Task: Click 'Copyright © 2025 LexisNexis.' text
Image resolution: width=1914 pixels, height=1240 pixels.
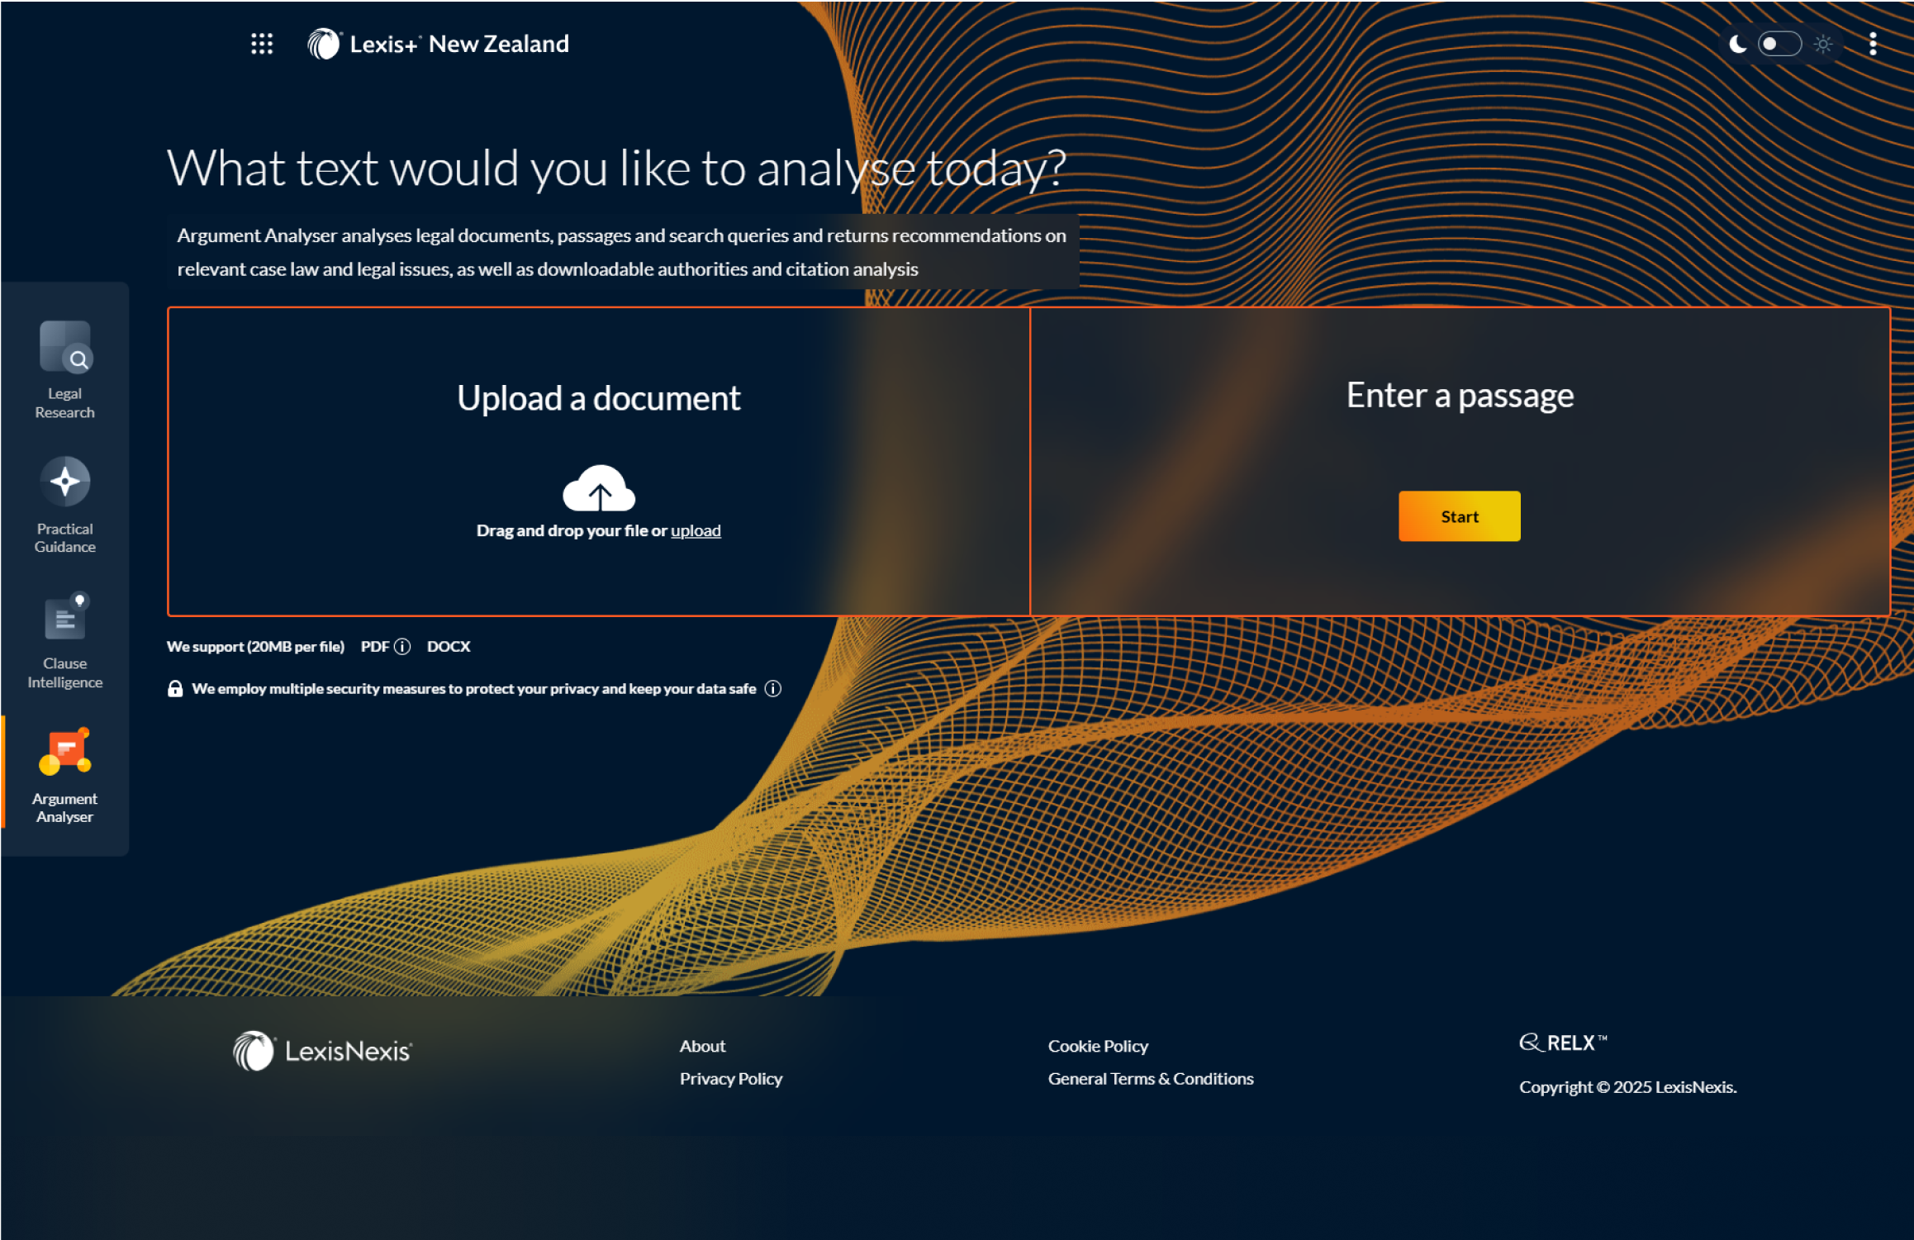Action: pos(1627,1087)
